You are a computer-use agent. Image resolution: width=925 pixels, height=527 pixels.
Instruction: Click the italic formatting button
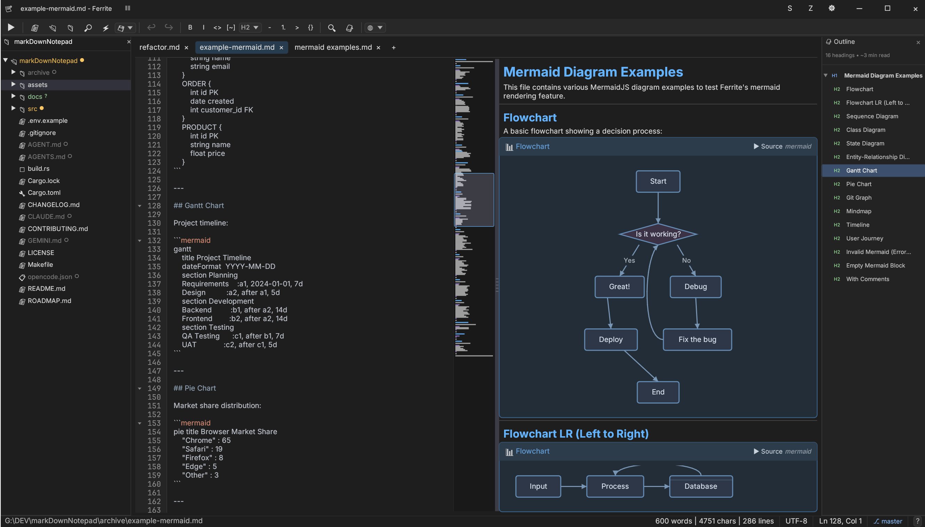click(204, 27)
